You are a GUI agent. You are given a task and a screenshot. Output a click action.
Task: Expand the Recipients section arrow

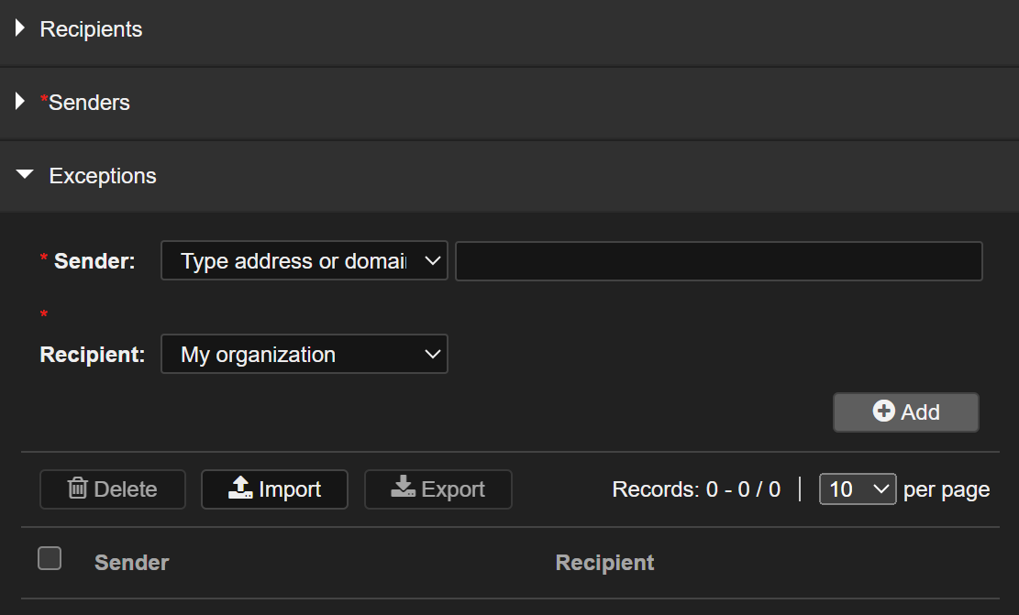(x=20, y=28)
